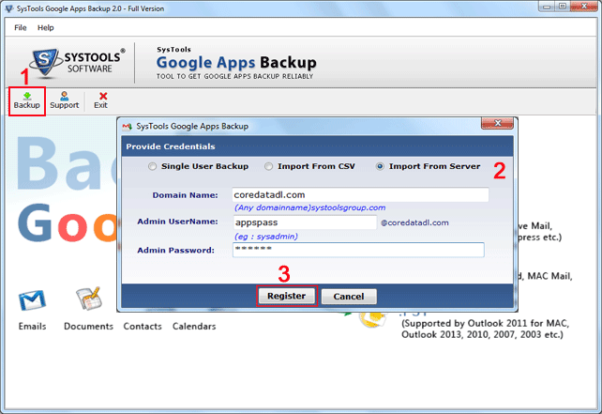Select Single User Backup radio option
602x414 pixels.
pyautogui.click(x=153, y=166)
